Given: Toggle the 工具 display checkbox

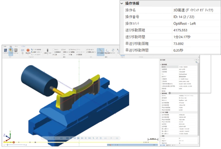Looking at the screenshot, I should pyautogui.click(x=53, y=55).
